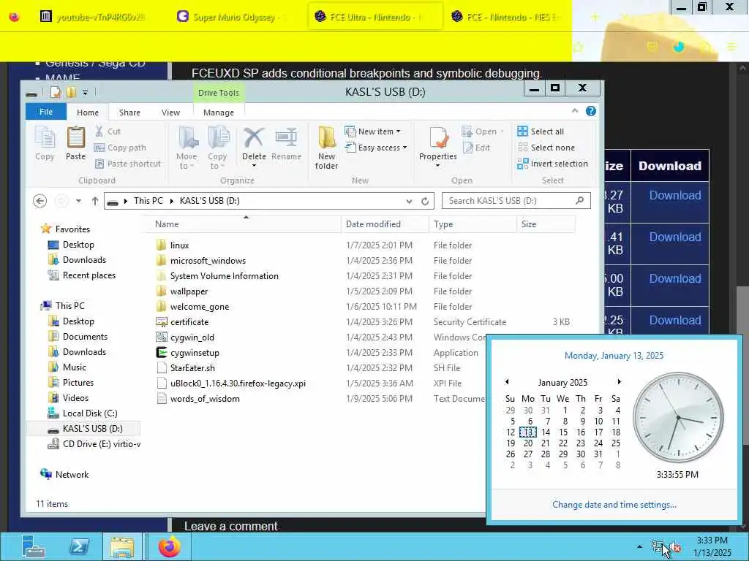The height and width of the screenshot is (561, 749).
Task: Click the Cut scissors option
Action: click(108, 131)
